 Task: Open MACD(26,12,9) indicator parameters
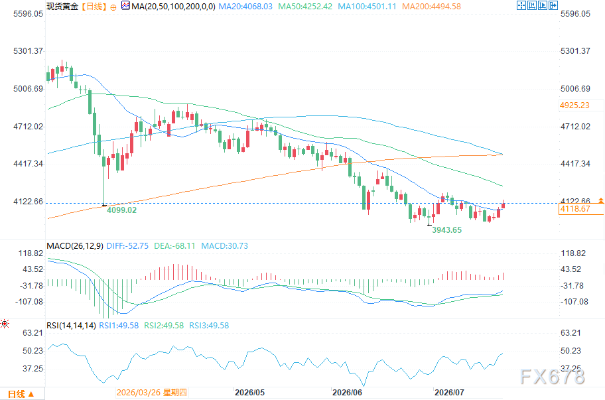[x=75, y=245]
